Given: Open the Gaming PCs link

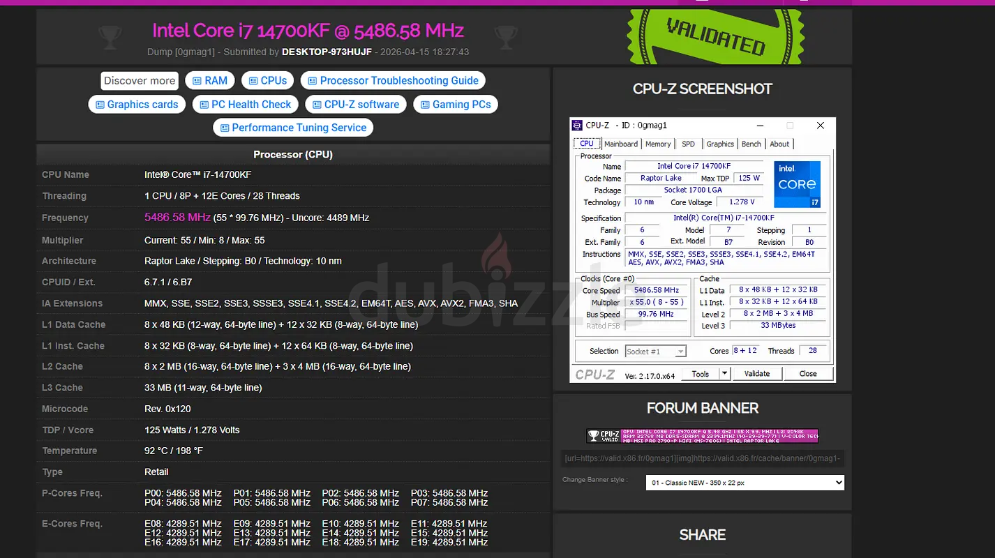Looking at the screenshot, I should pos(456,105).
